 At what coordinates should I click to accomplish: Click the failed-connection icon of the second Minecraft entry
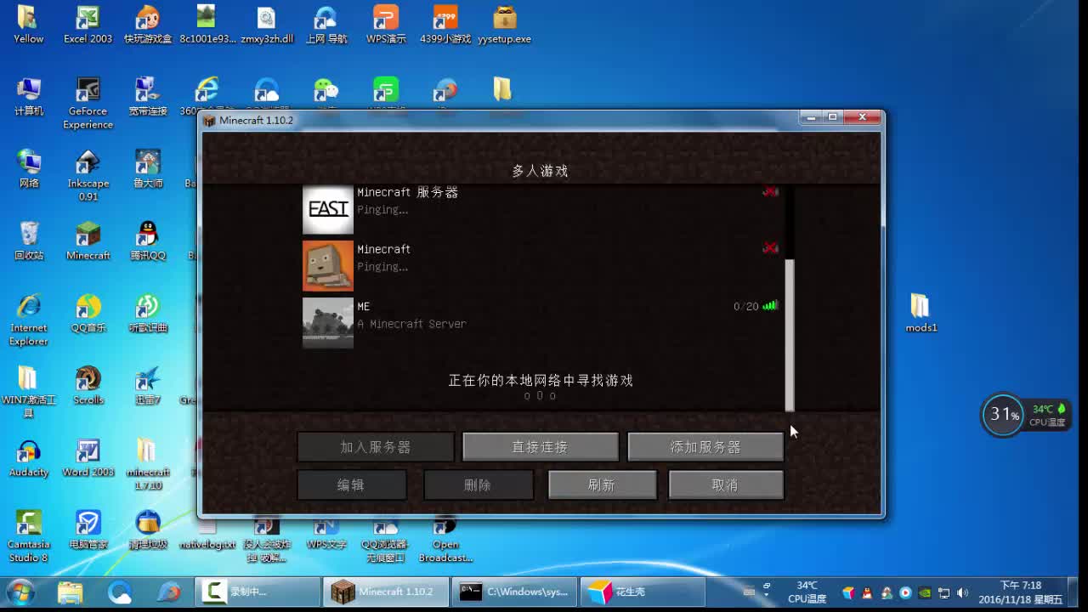point(770,248)
